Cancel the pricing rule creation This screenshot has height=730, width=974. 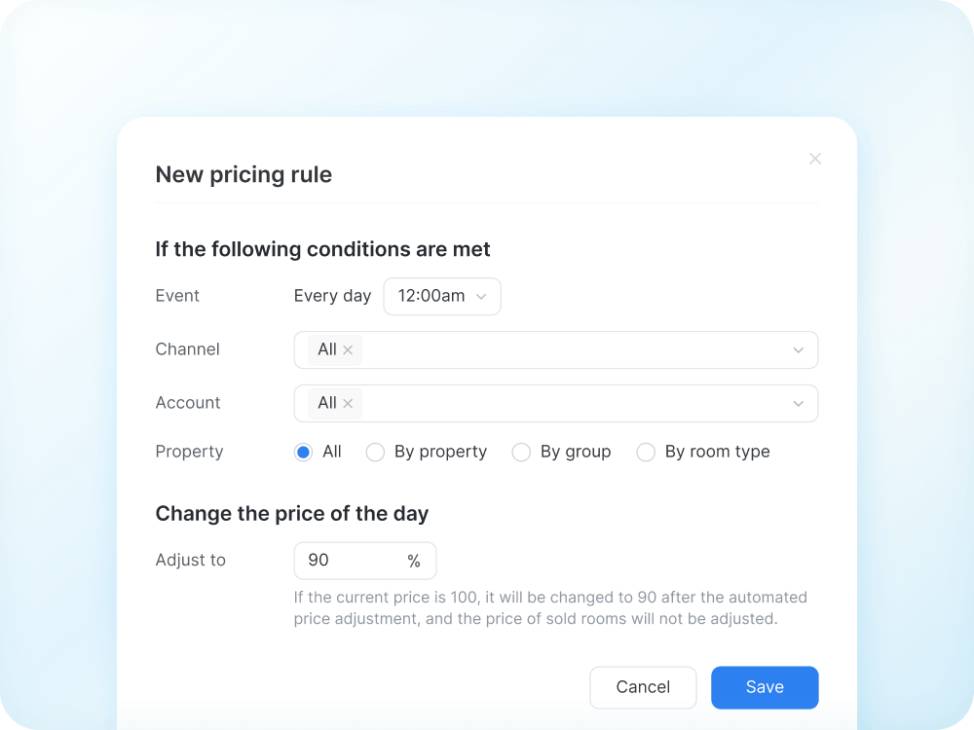pyautogui.click(x=643, y=687)
